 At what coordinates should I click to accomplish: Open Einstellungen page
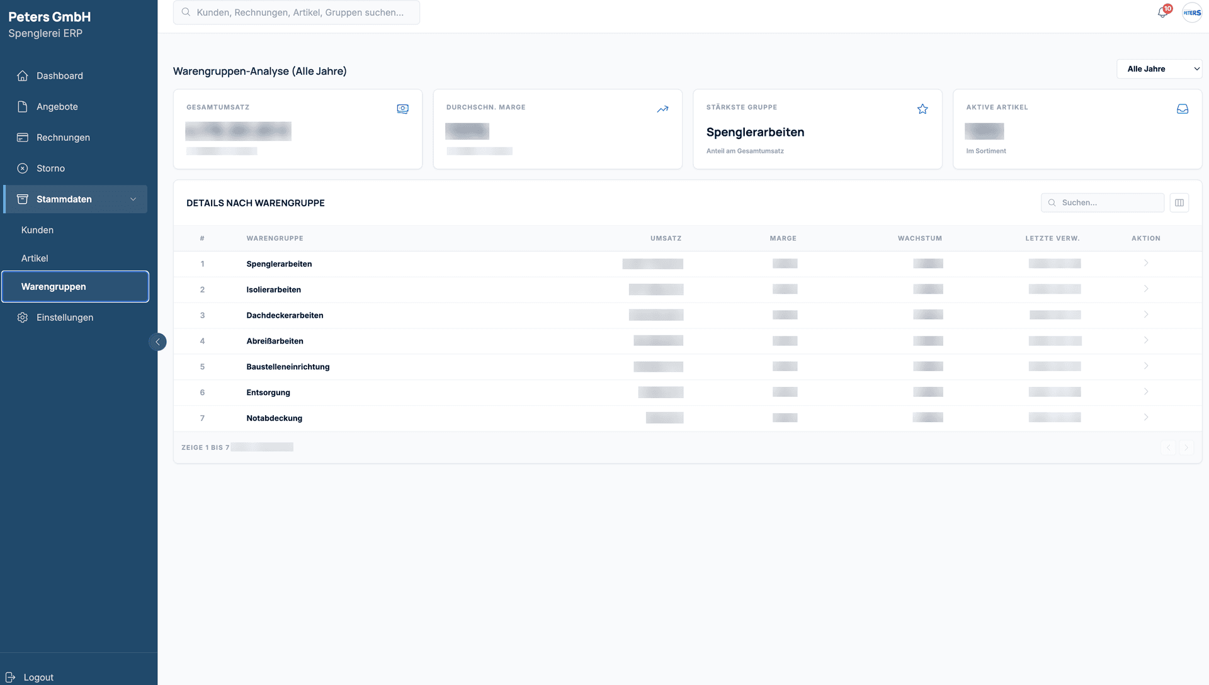tap(75, 317)
